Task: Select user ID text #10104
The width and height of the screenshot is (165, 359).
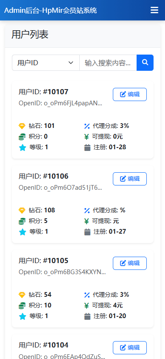Action: click(43, 345)
